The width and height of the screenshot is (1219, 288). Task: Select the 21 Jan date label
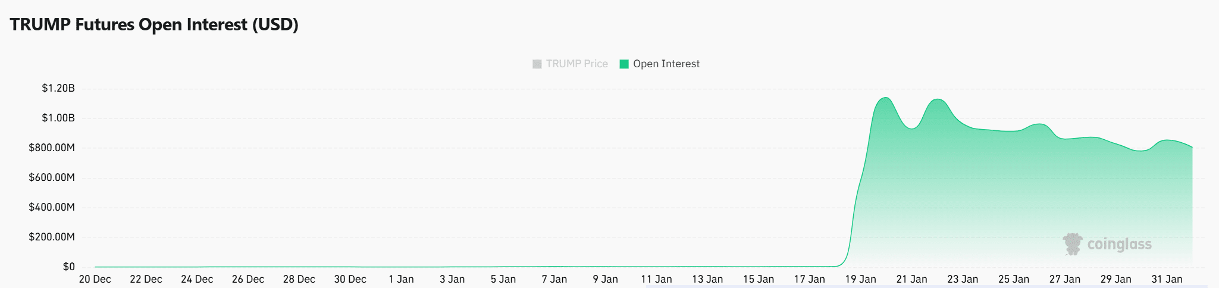pos(911,280)
